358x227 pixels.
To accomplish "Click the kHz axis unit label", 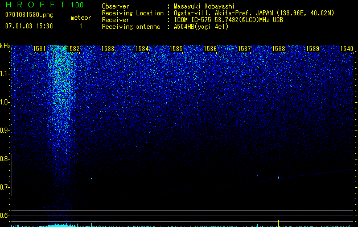I will click(x=5, y=46).
